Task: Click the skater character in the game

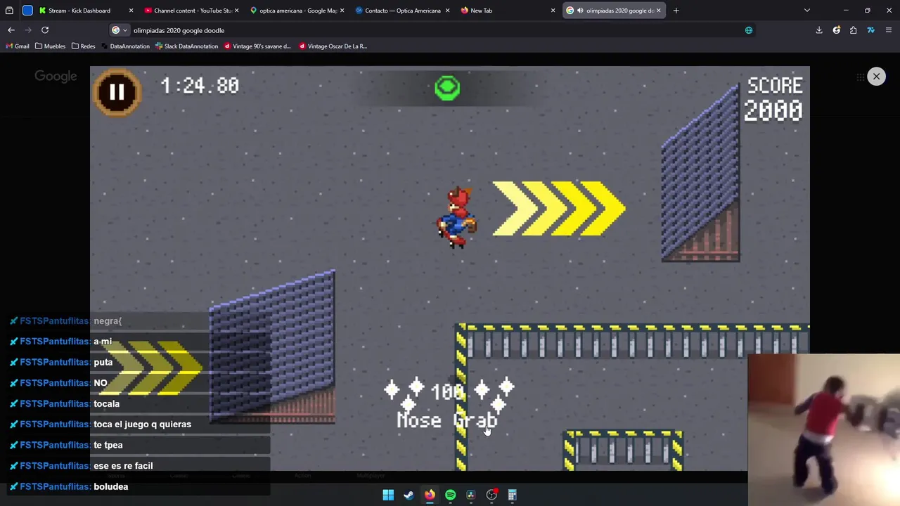Action: tap(457, 217)
